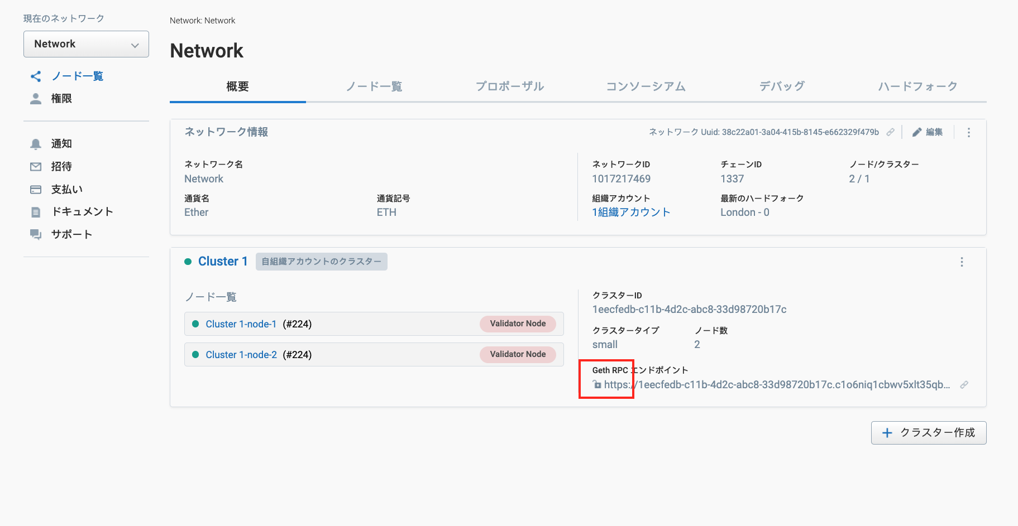The image size is (1018, 526).
Task: Click the node list share icon in sidebar
Action: coord(36,76)
